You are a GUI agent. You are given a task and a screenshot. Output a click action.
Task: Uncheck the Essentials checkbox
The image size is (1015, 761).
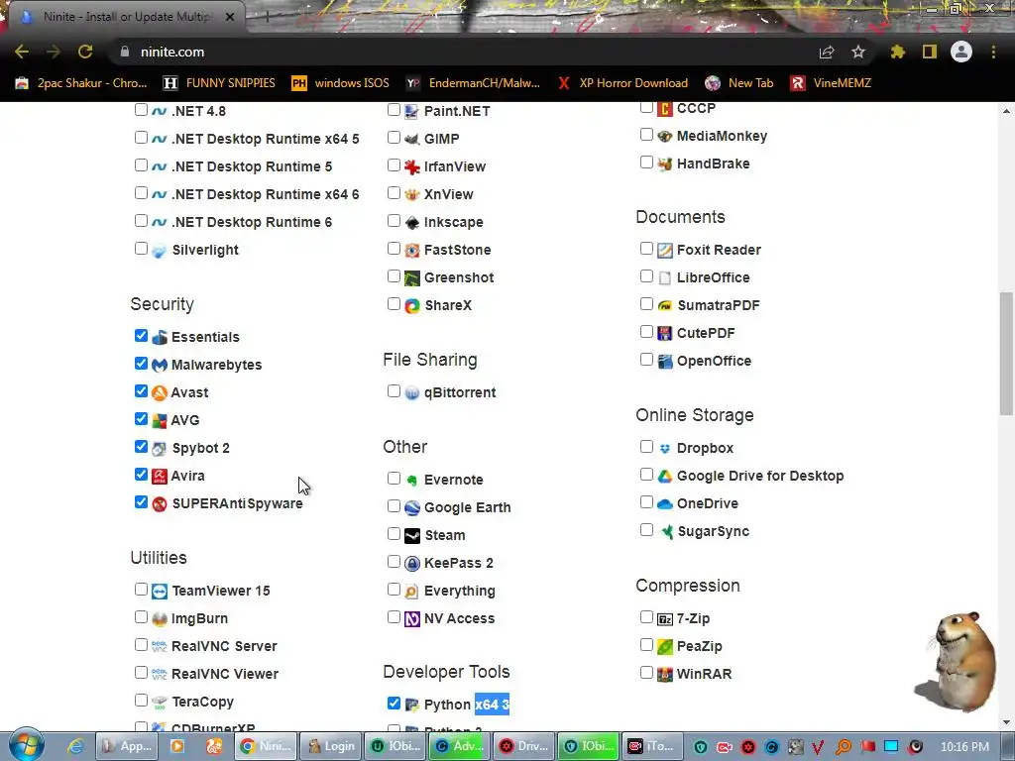point(141,335)
